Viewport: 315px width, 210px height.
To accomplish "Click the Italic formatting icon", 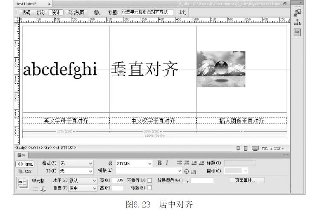I will click(x=167, y=163).
